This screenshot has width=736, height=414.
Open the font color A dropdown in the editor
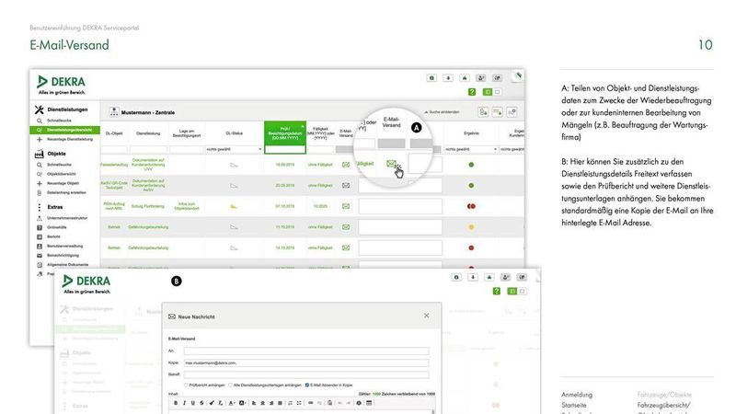click(232, 403)
